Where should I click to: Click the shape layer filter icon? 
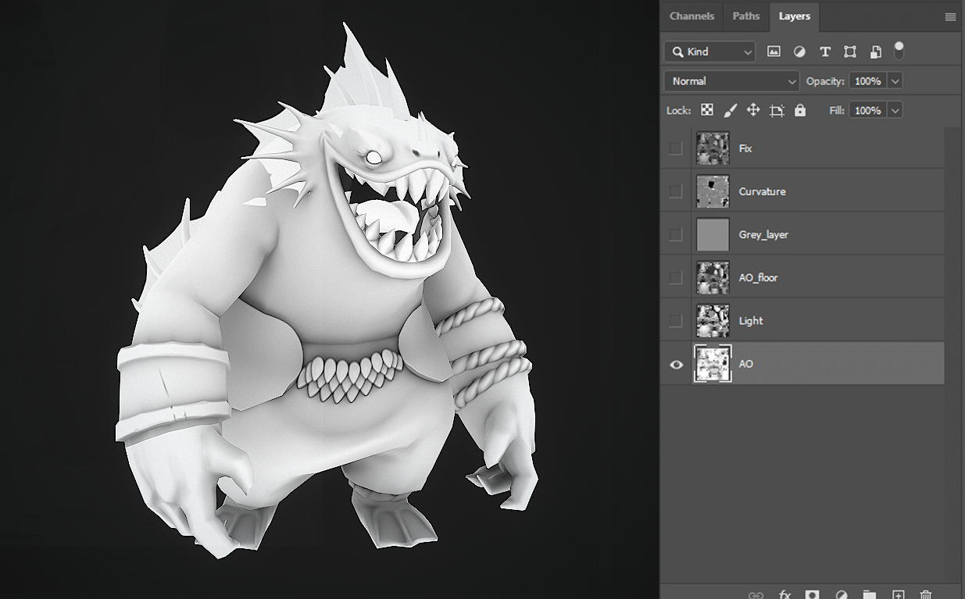pyautogui.click(x=850, y=52)
